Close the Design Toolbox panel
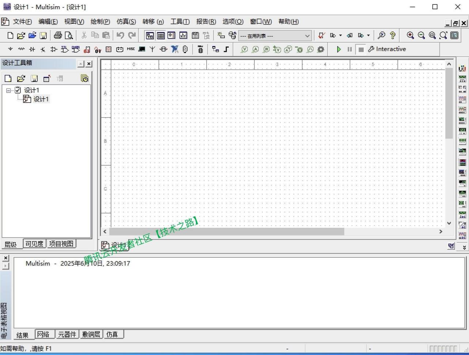 point(89,64)
